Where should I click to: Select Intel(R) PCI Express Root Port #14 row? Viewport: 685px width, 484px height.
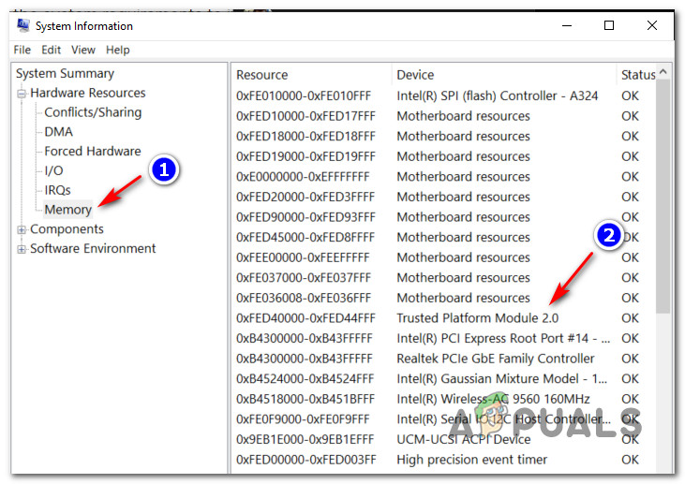pyautogui.click(x=444, y=339)
